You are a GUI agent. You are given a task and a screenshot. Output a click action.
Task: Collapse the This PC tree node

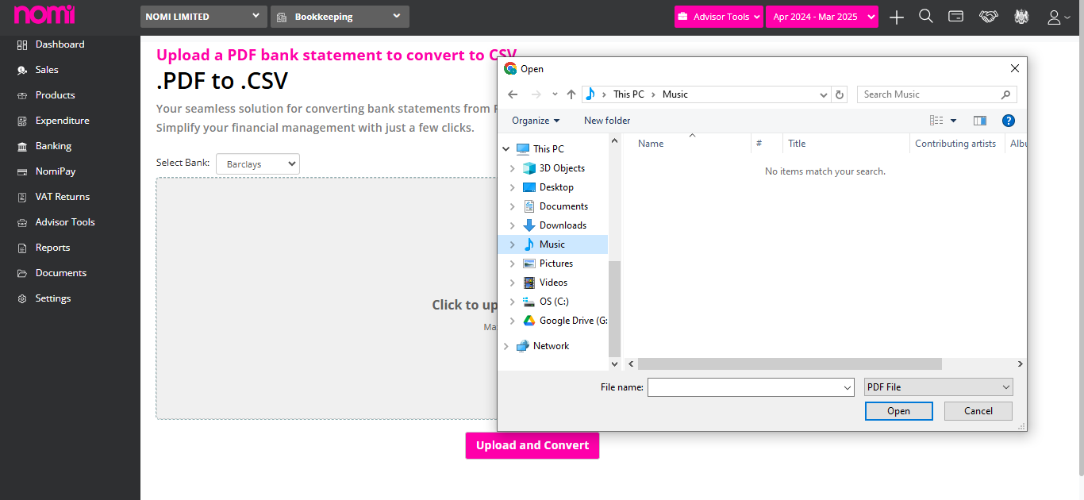tap(507, 149)
